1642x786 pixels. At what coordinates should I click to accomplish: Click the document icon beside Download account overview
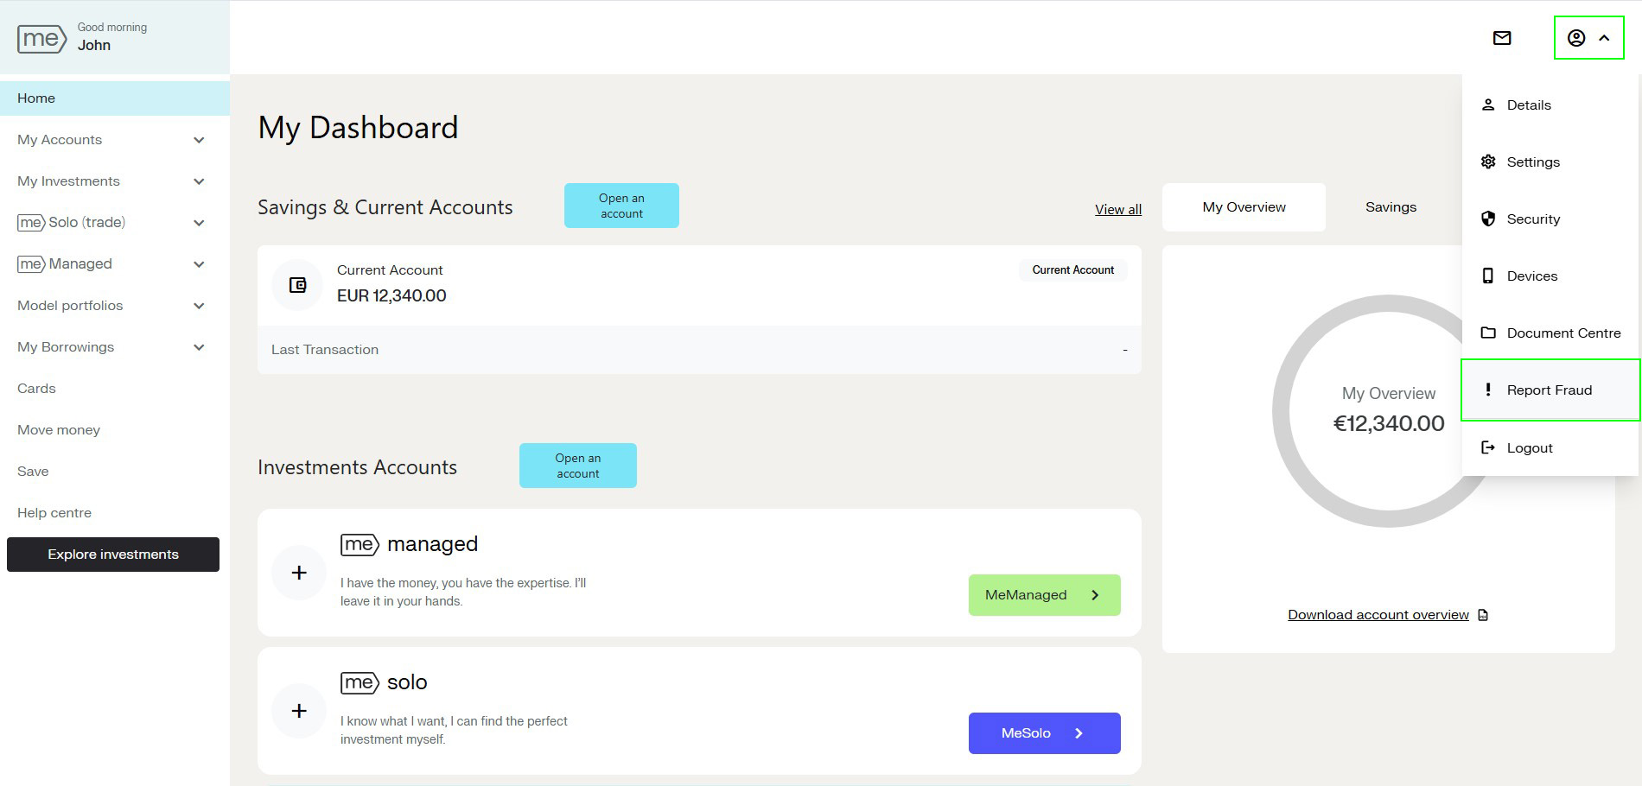(1483, 615)
